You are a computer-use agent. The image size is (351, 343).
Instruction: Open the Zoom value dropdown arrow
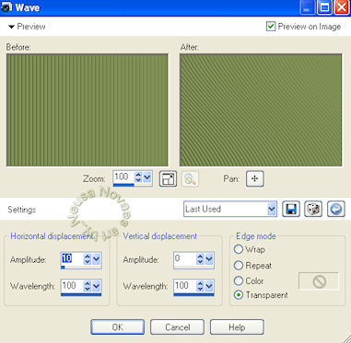click(x=147, y=177)
